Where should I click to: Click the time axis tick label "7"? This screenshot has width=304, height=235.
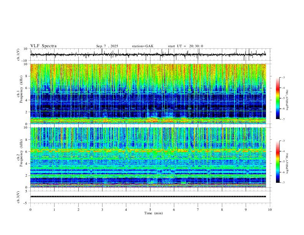click(x=198, y=210)
